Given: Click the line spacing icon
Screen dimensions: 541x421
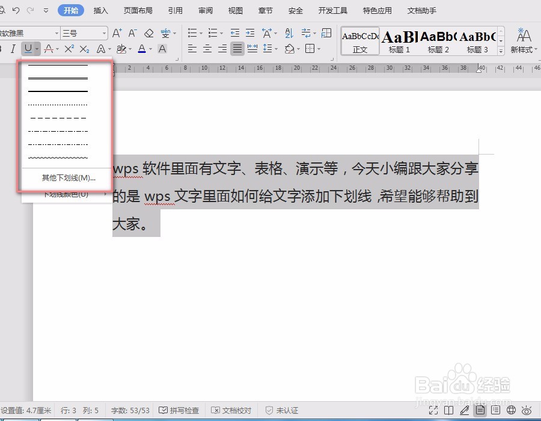Looking at the screenshot, I should click(267, 49).
